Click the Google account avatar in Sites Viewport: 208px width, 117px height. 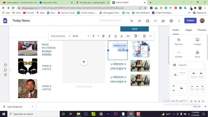coord(202,20)
